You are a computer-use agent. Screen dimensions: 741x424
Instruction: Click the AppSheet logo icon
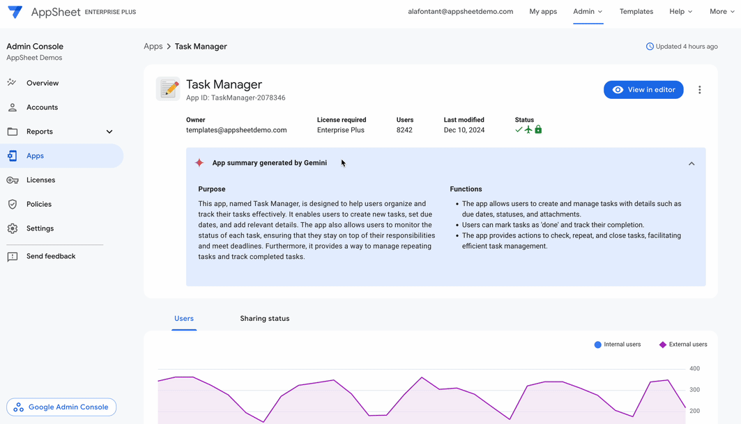click(15, 12)
